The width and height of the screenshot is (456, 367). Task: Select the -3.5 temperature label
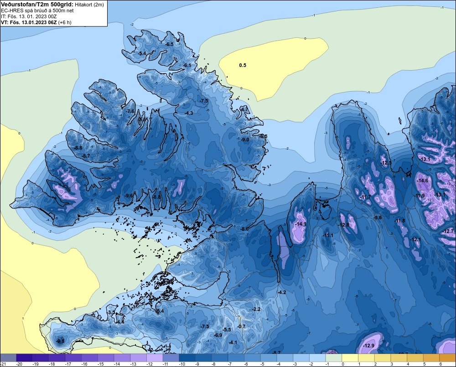111,312
